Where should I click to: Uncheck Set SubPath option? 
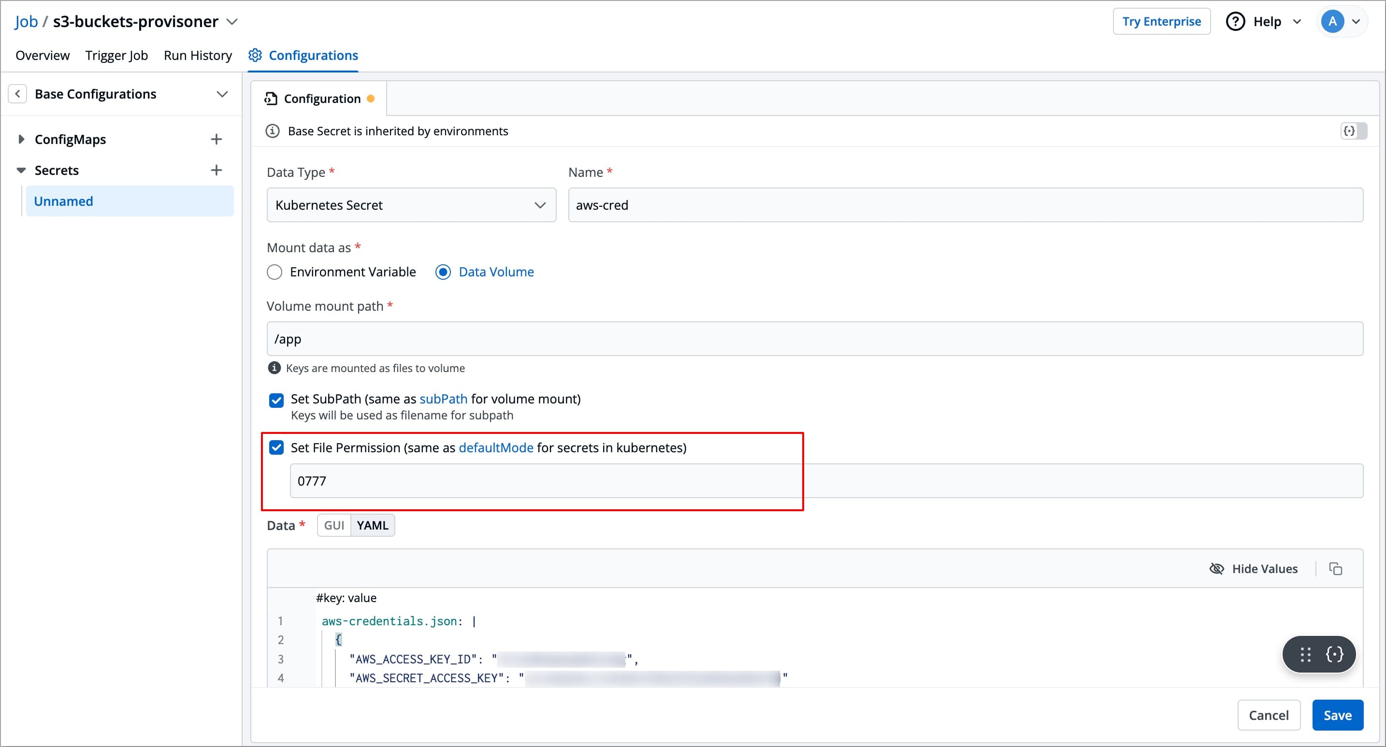(x=276, y=400)
